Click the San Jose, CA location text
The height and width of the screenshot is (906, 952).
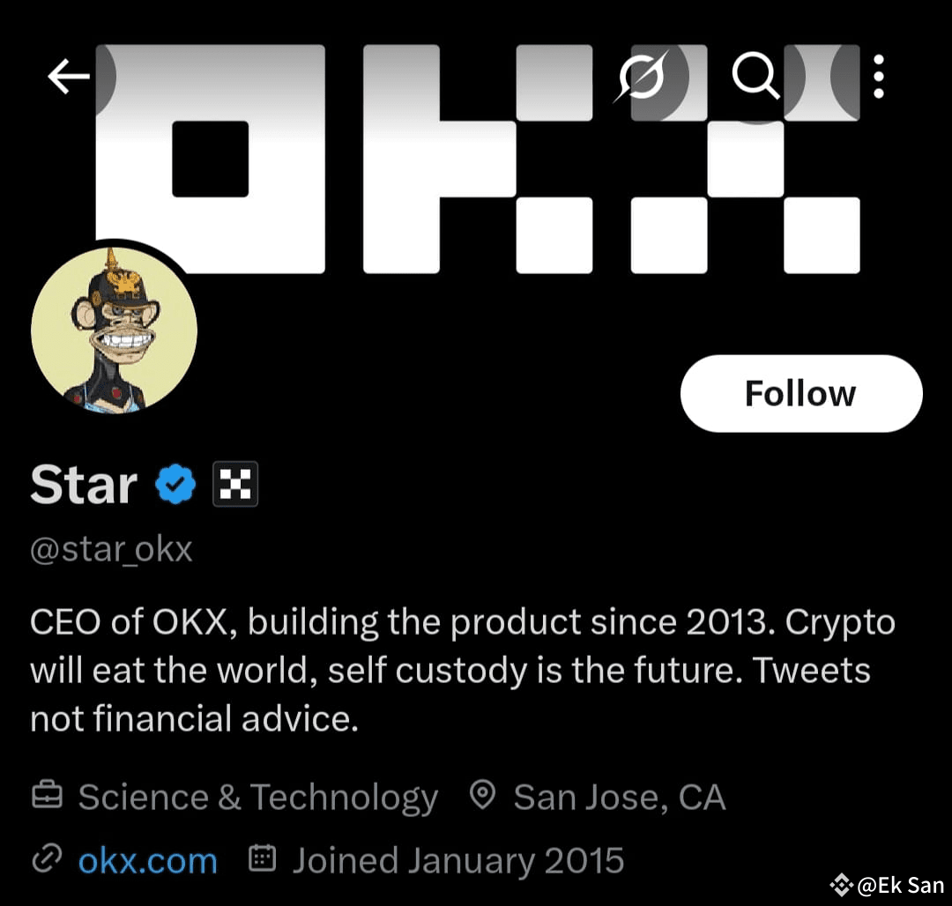(x=620, y=796)
